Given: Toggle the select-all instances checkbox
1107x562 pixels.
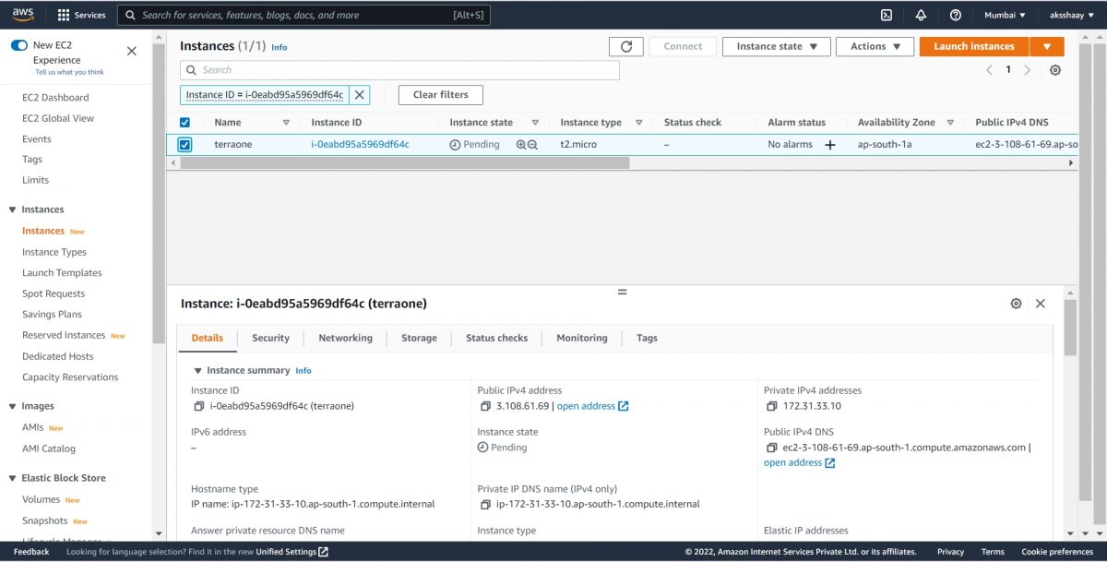Looking at the screenshot, I should pos(184,122).
